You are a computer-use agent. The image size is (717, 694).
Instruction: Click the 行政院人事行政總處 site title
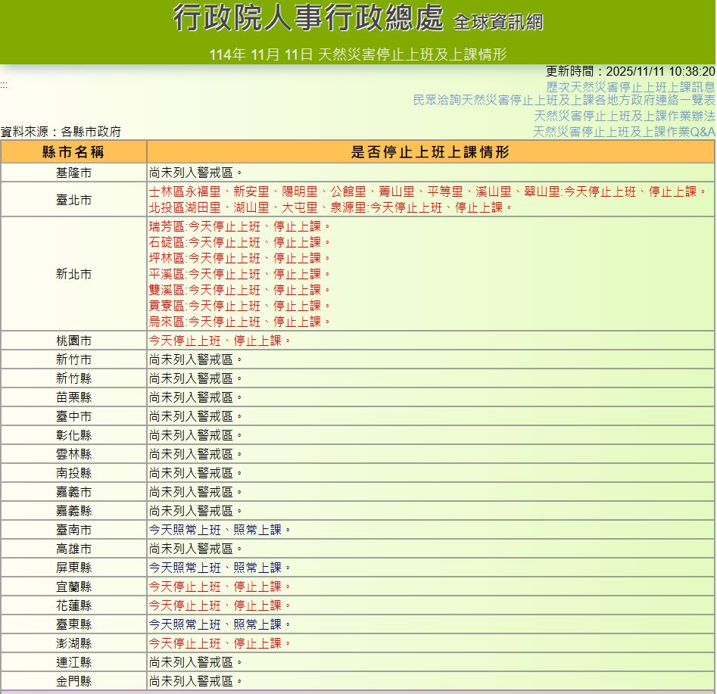tap(307, 18)
